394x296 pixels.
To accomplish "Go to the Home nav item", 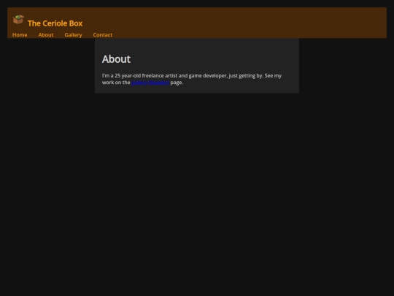I will tap(20, 35).
